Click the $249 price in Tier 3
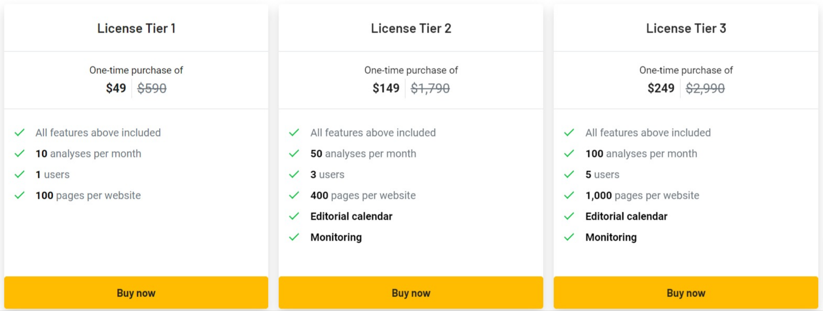The width and height of the screenshot is (823, 311). pos(661,88)
